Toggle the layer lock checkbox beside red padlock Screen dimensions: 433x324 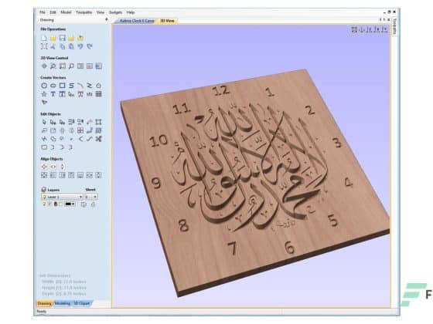(61, 204)
